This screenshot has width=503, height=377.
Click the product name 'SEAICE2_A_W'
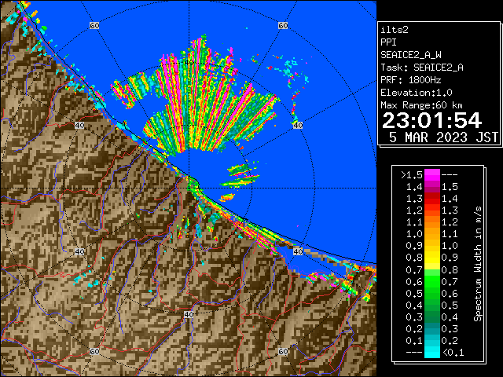click(x=410, y=55)
